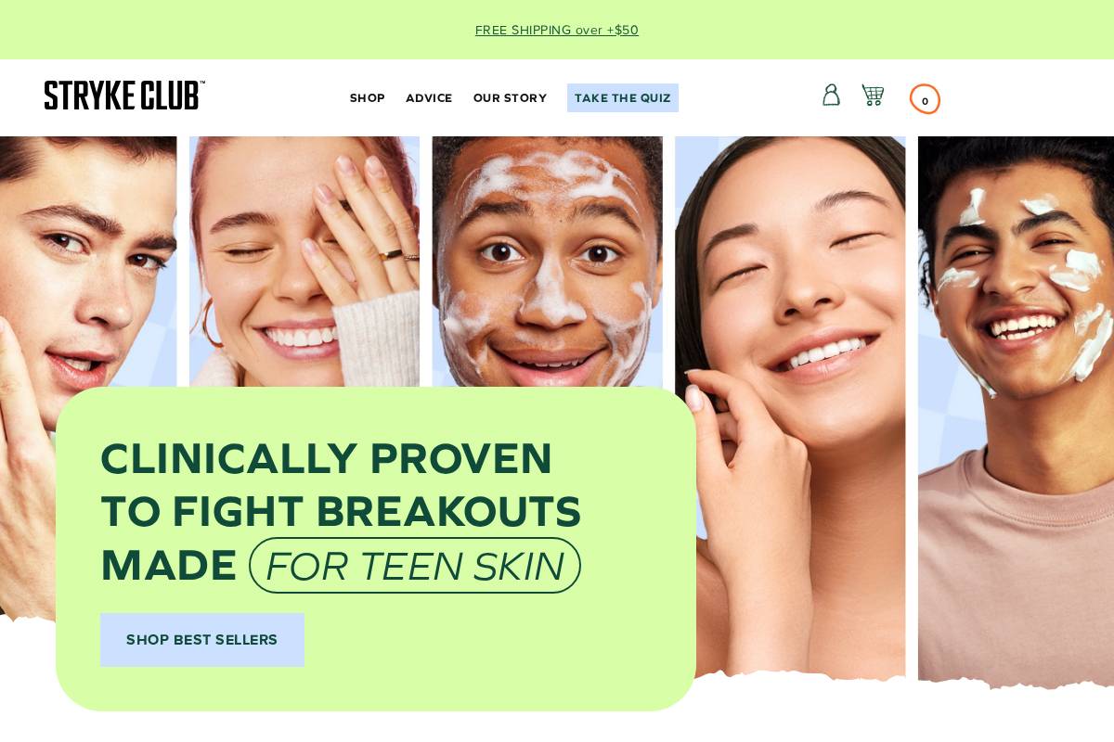Select the photo of the man in the pink shirt
Viewport: 1114px width, 742px height.
pyautogui.click(x=1016, y=408)
